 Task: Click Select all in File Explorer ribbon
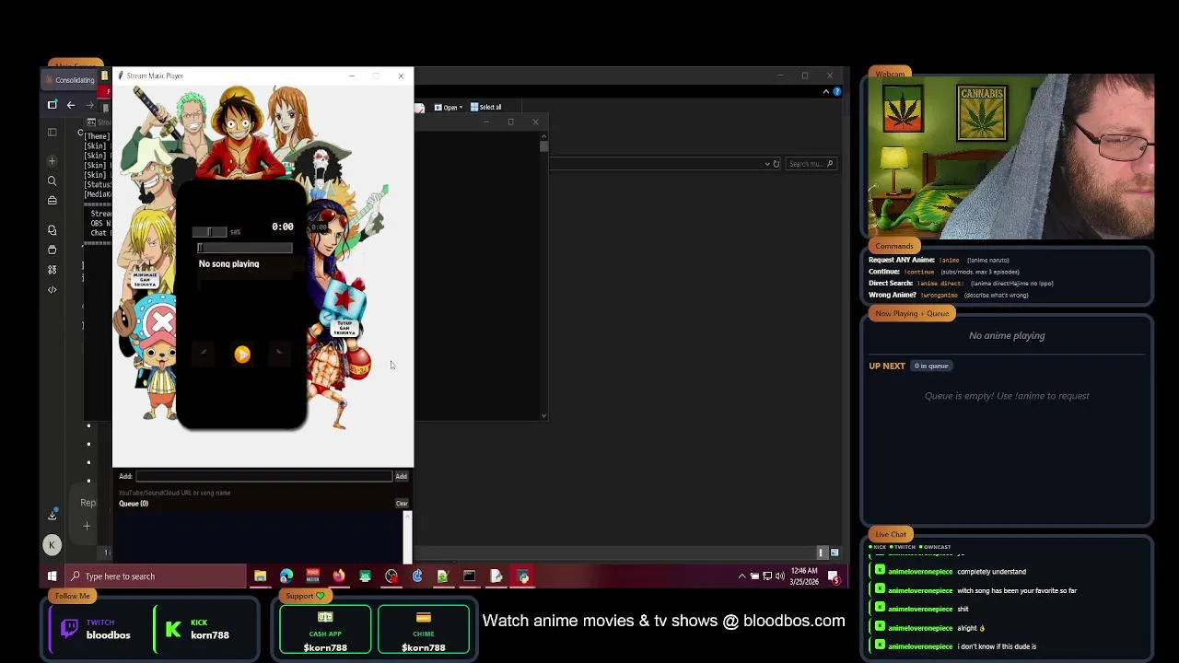coord(485,108)
